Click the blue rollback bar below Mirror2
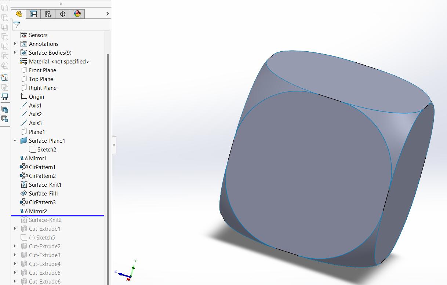This screenshot has width=447, height=285. pos(58,216)
